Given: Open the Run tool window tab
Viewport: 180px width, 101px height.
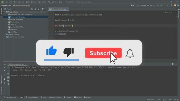Looking at the screenshot, I should [21, 97].
